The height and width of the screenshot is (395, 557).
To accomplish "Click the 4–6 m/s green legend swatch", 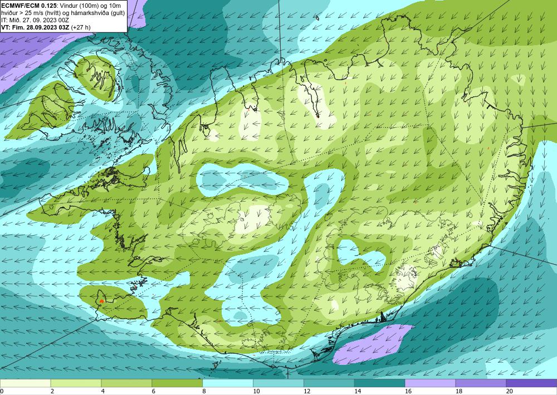I will [x=126, y=383].
